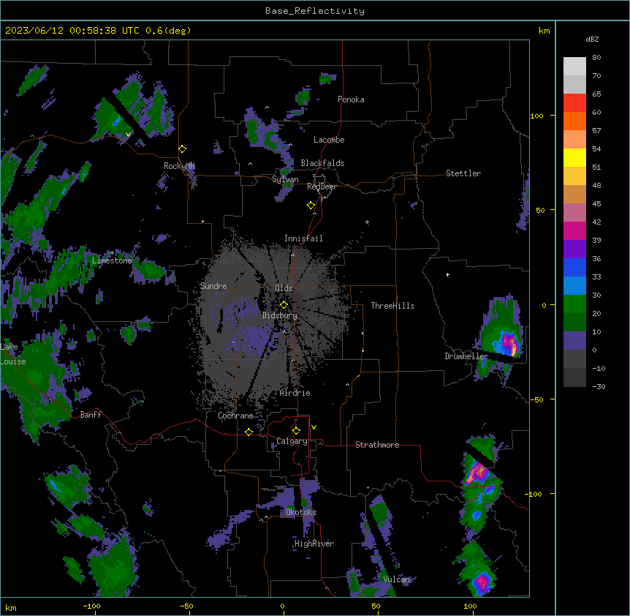Click the radar site diamond between Olds and Didsbury
Viewport: 630px width, 616px height.
(x=284, y=305)
